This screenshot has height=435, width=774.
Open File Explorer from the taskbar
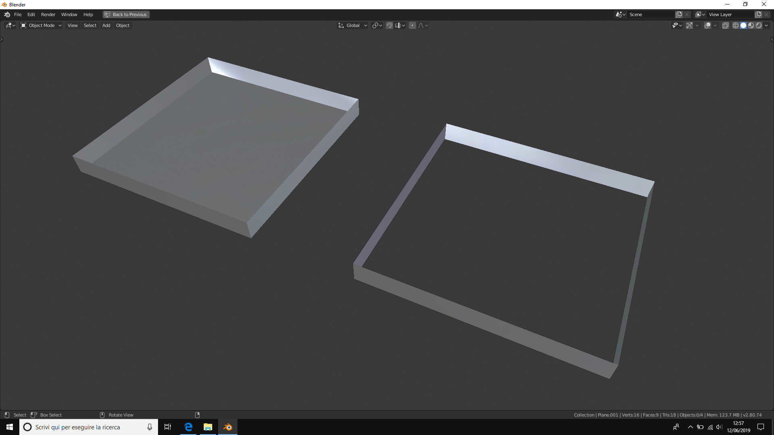click(208, 427)
